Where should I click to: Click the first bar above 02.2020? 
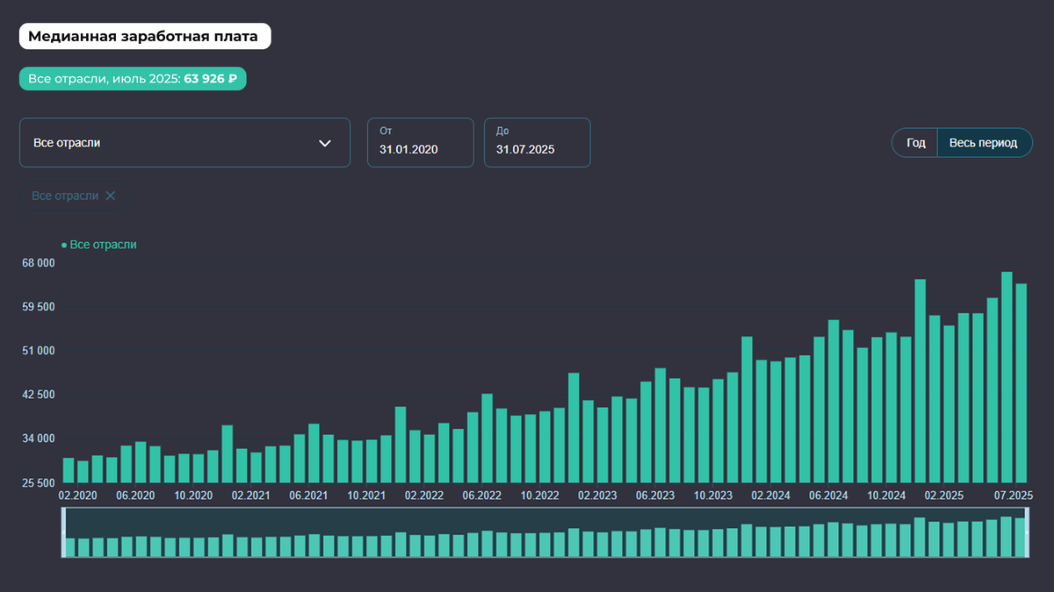click(x=69, y=470)
